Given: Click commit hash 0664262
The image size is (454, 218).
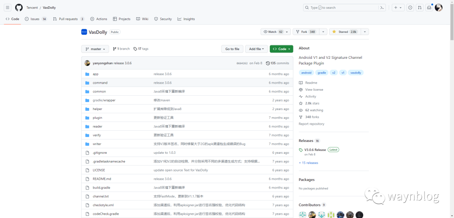Looking at the screenshot, I should click(242, 63).
